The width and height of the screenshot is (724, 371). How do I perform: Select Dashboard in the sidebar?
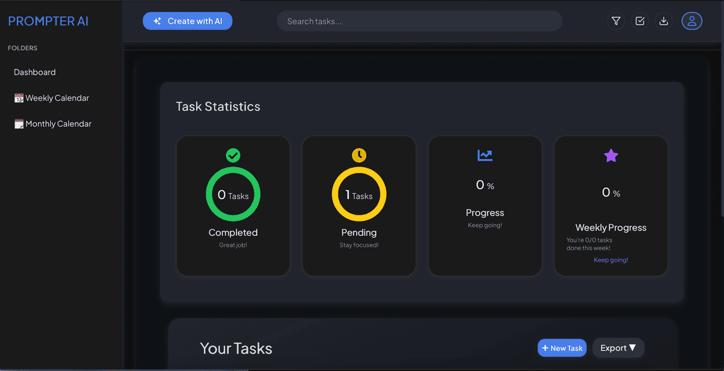pyautogui.click(x=34, y=72)
